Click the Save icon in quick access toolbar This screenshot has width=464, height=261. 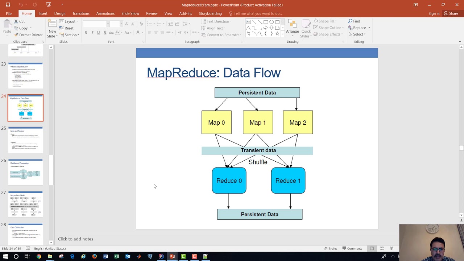tap(8, 5)
